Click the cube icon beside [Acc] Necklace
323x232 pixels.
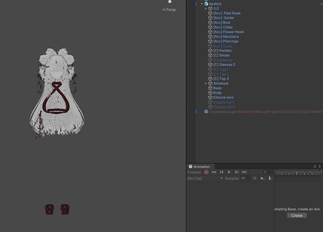point(210,37)
